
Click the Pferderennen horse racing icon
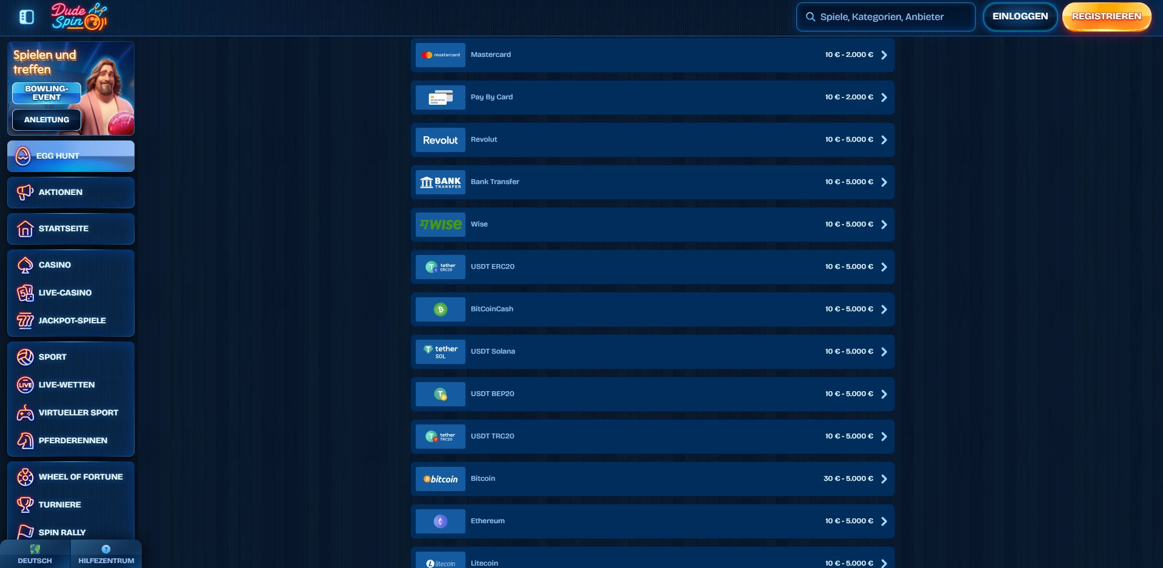coord(24,440)
